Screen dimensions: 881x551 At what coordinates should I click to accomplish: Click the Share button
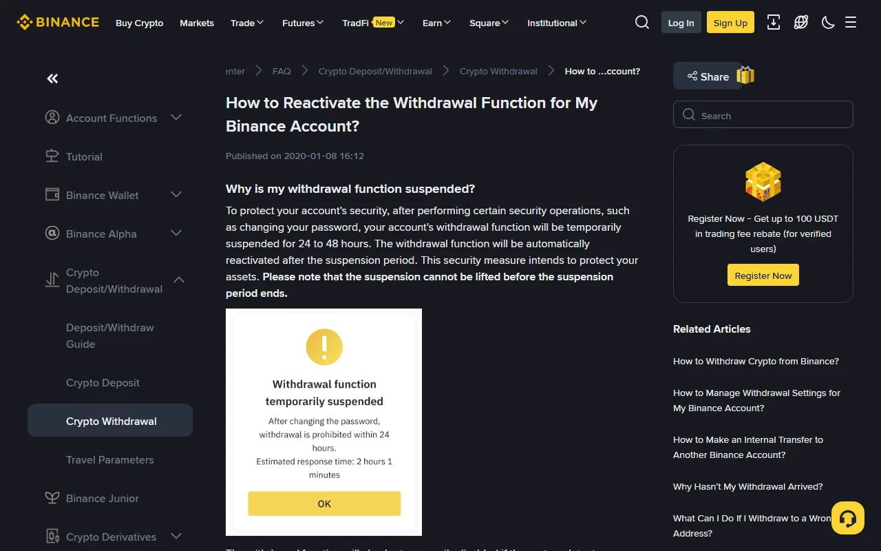(x=708, y=76)
